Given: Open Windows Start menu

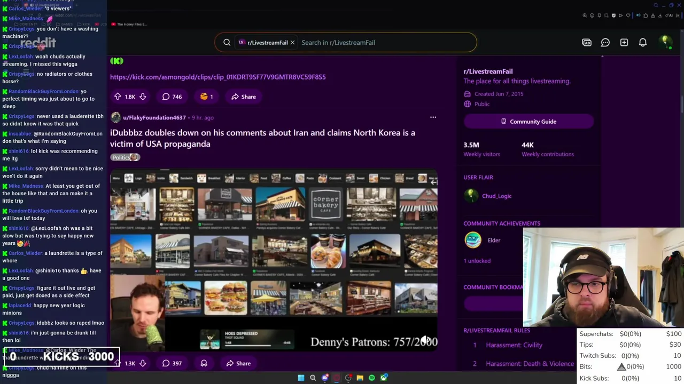Looking at the screenshot, I should pyautogui.click(x=301, y=378).
